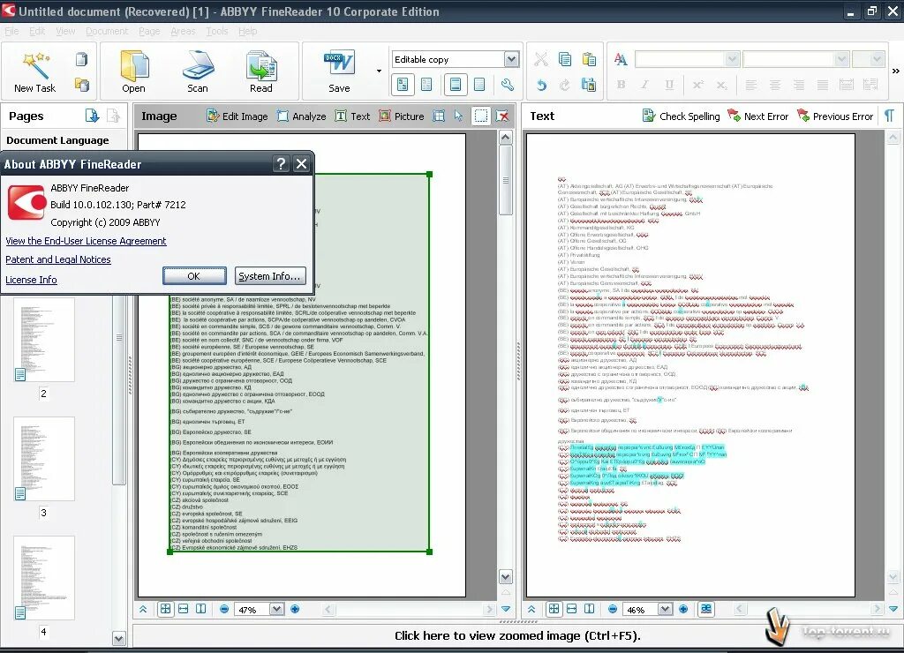Expand the 46% zoom dropdown in Text pane

666,609
